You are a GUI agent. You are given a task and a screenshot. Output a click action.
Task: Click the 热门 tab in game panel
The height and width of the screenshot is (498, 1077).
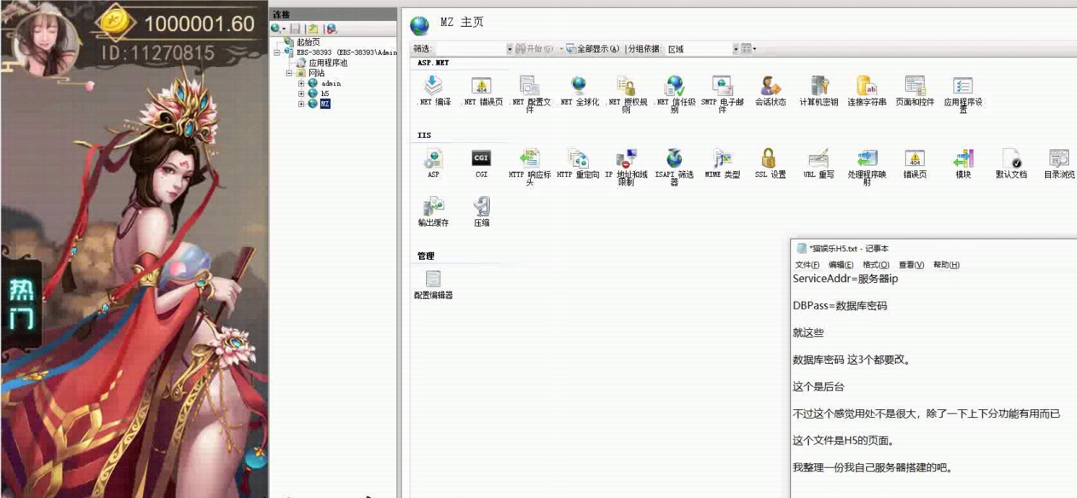click(x=21, y=304)
